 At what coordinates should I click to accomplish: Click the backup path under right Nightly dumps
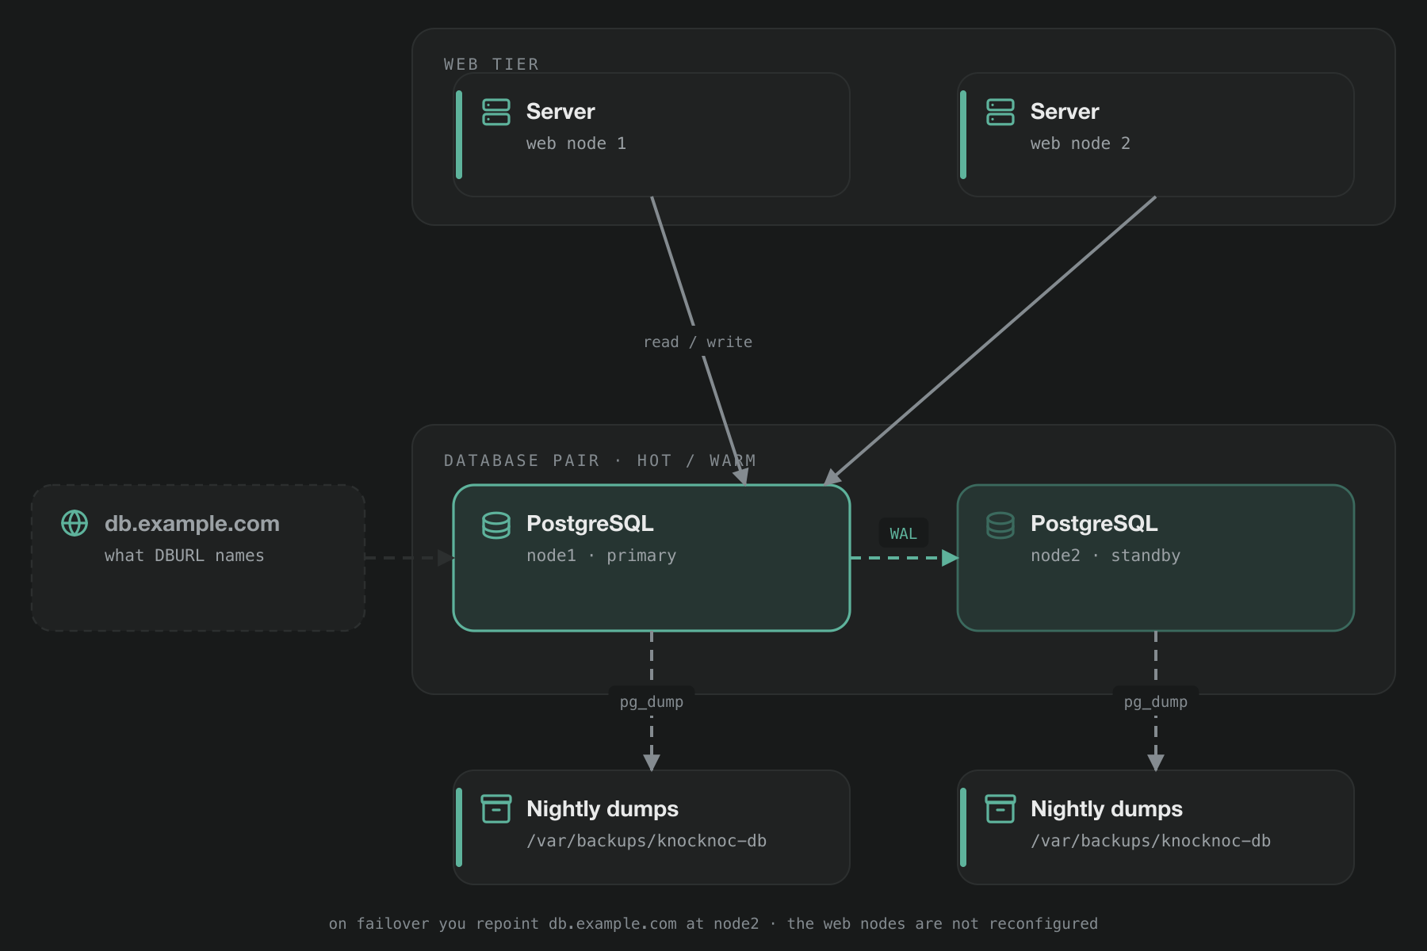tap(1151, 841)
